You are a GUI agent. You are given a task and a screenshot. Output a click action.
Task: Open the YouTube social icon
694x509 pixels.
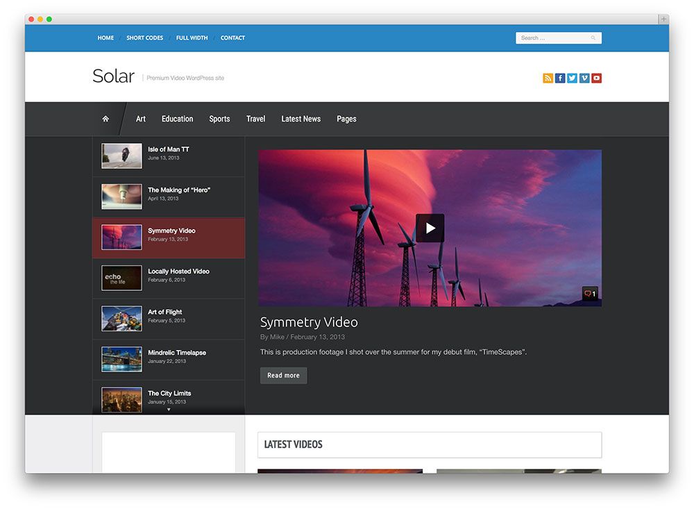tap(597, 78)
